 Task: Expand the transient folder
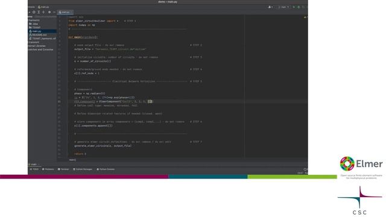[x=34, y=42]
